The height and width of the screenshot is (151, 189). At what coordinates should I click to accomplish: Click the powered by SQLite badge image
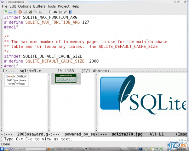point(66,79)
